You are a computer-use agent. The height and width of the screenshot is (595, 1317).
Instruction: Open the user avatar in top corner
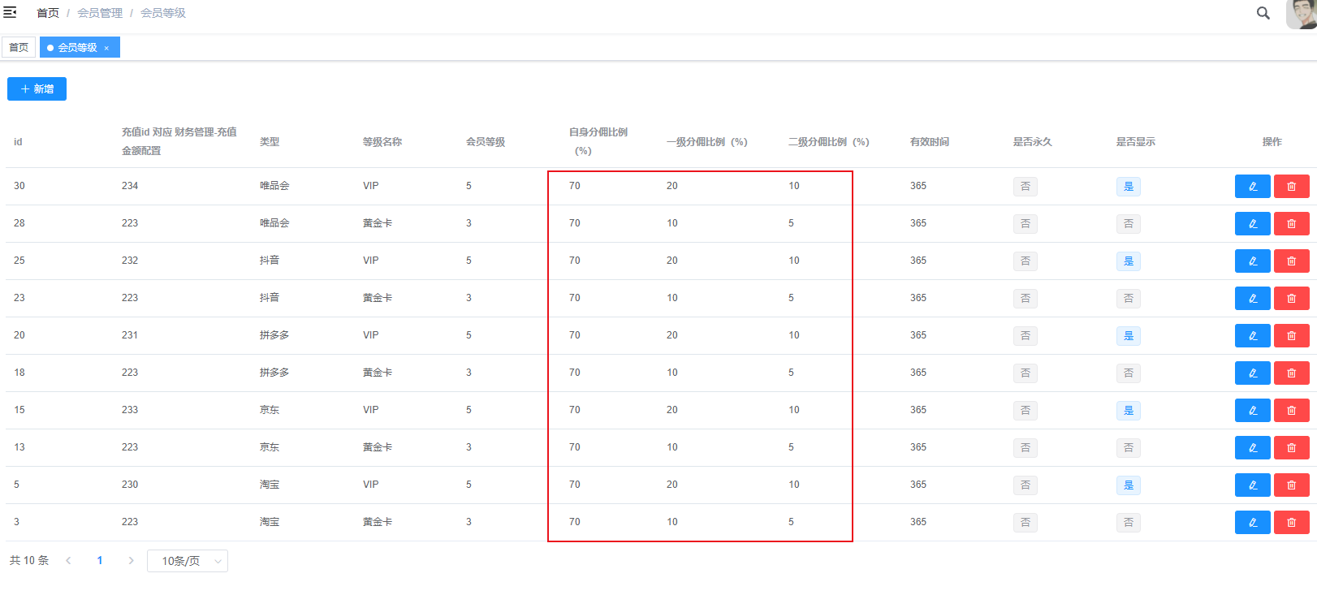[1301, 13]
